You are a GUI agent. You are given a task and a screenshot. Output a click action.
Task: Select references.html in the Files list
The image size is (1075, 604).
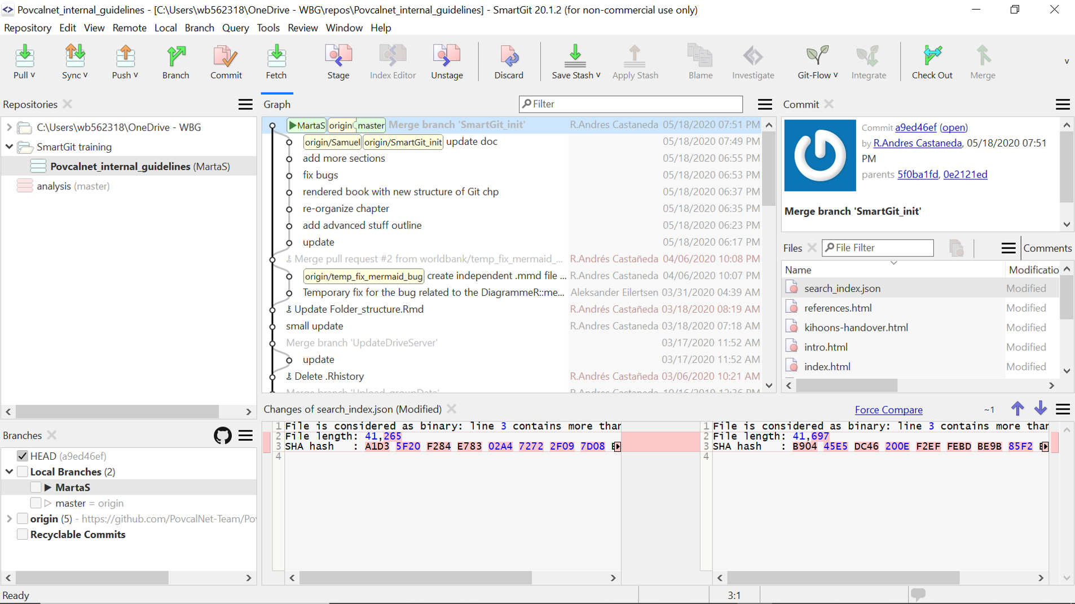tap(920, 308)
